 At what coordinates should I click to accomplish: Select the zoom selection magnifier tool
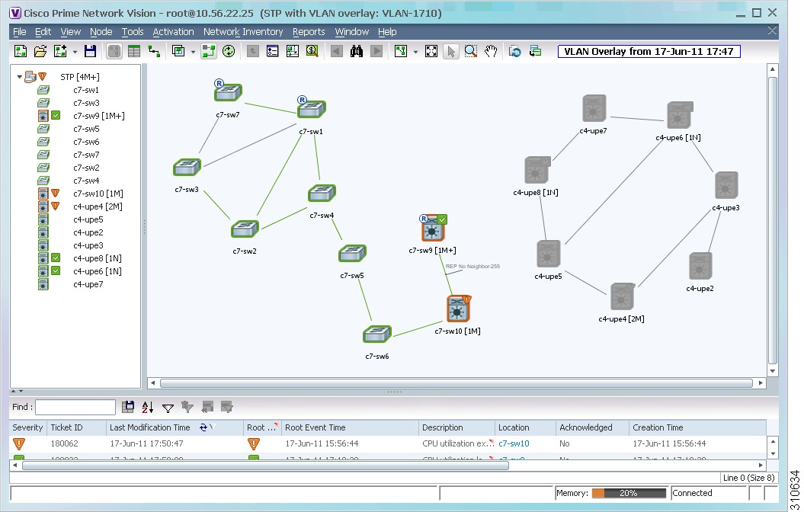click(x=471, y=51)
